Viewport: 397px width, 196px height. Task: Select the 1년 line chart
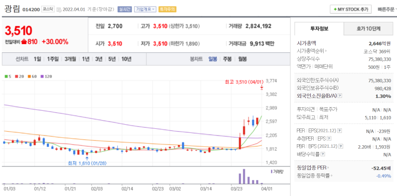86,59
